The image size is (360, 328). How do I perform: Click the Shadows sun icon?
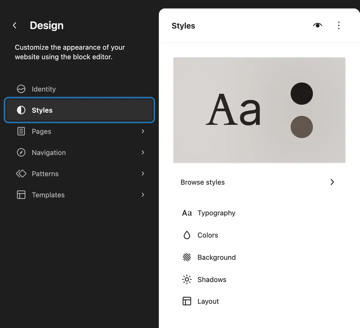(187, 279)
